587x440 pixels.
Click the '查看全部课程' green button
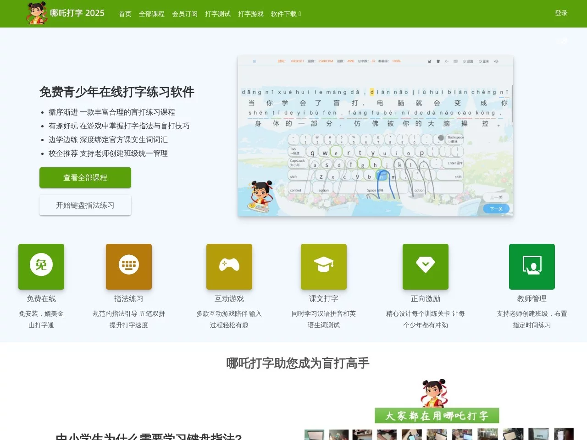(85, 178)
